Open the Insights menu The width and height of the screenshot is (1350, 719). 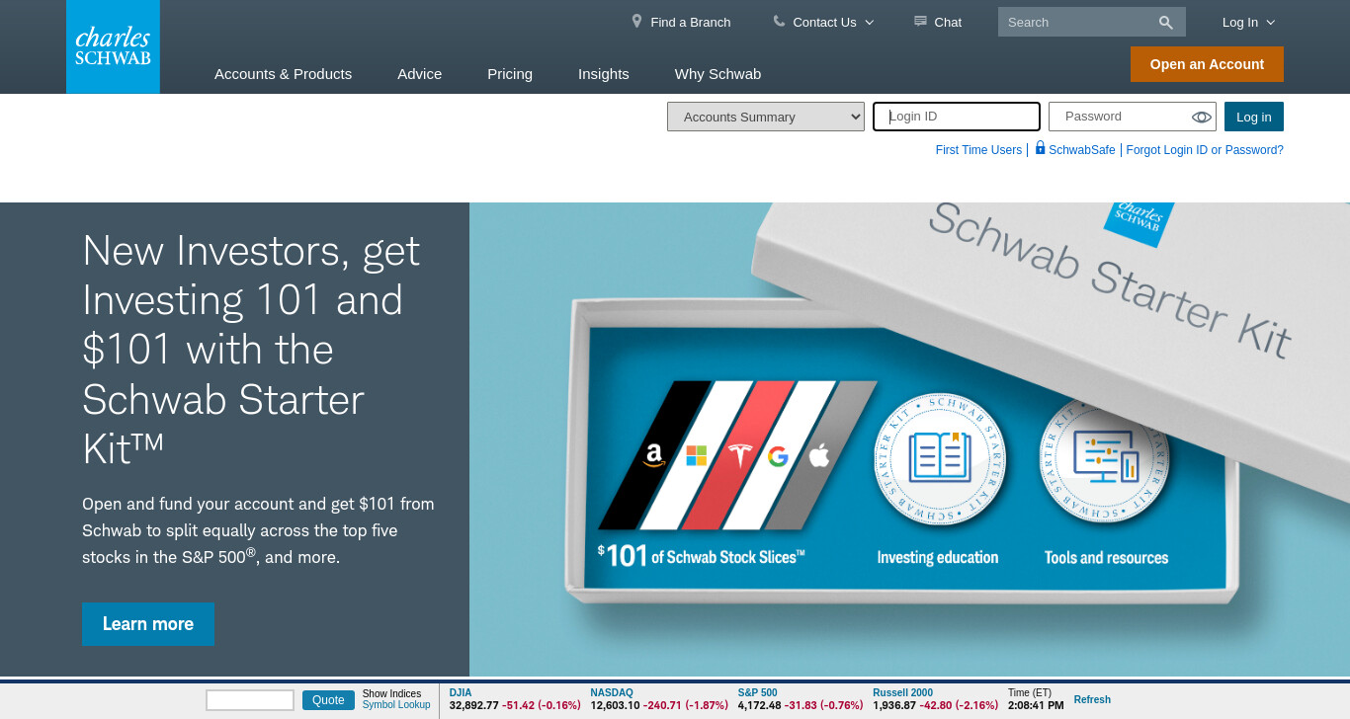[x=604, y=73]
